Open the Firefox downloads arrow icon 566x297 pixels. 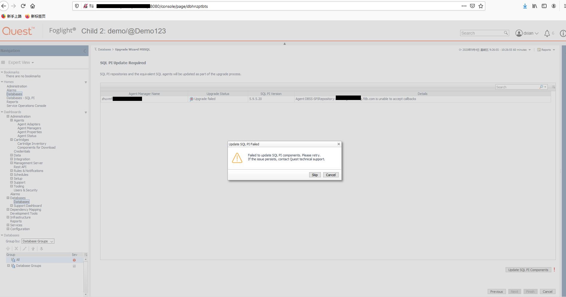[x=525, y=6]
